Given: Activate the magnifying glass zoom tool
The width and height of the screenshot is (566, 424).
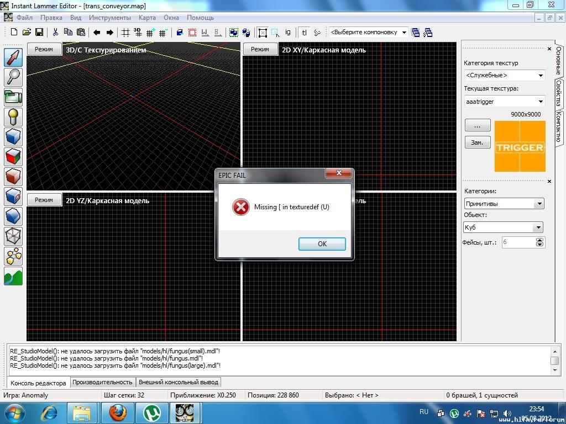Looking at the screenshot, I should (13, 77).
